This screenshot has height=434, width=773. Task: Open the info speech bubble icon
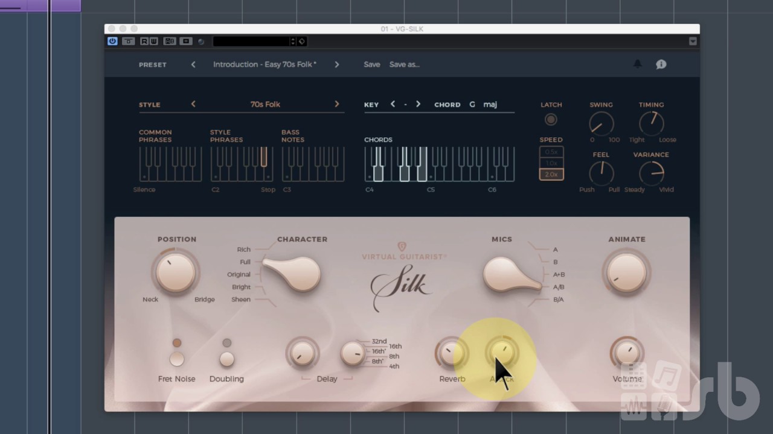pyautogui.click(x=661, y=64)
